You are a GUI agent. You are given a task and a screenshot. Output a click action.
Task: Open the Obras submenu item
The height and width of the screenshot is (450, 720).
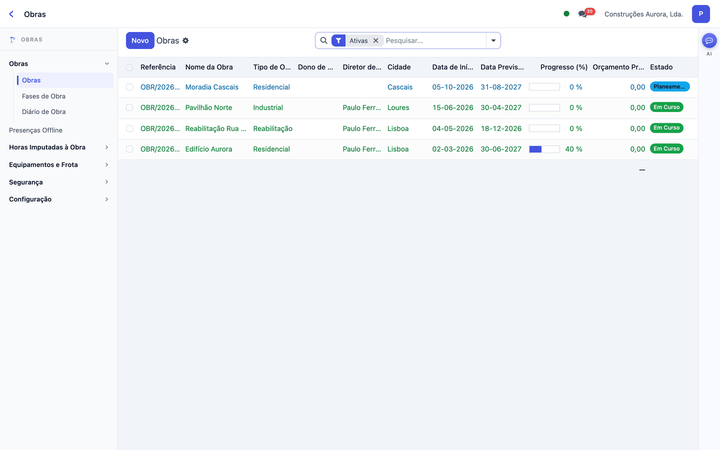pyautogui.click(x=65, y=80)
